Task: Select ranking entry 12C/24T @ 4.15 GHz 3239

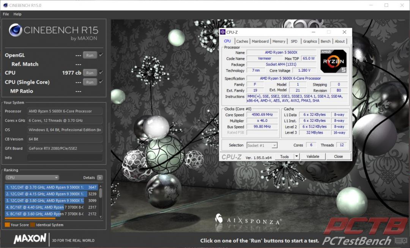Action: [x=51, y=194]
